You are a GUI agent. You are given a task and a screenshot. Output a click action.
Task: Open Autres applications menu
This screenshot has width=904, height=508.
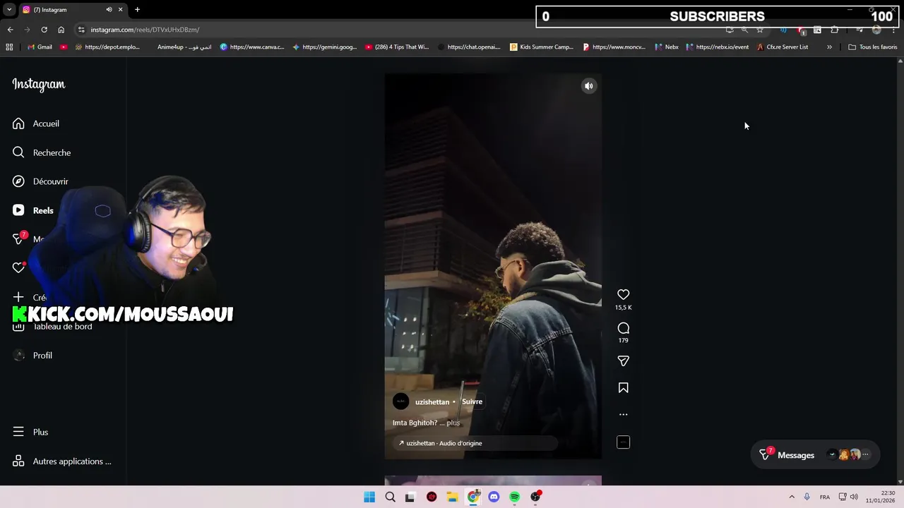(62, 461)
